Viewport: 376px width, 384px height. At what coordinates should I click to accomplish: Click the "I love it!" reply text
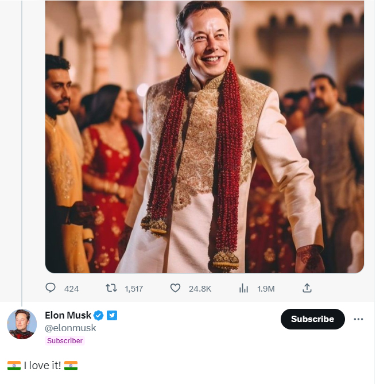coord(42,366)
